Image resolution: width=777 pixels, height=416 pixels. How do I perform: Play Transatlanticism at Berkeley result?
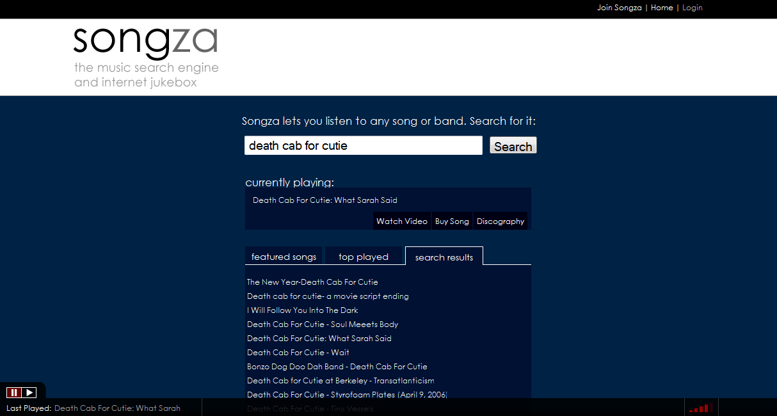click(340, 381)
